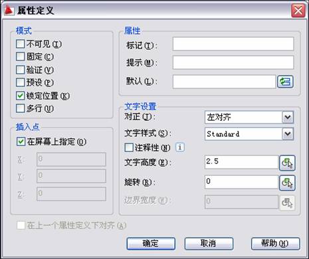309x259 pixels.
Task: Tick the 固定 checkbox
Action: coord(20,56)
